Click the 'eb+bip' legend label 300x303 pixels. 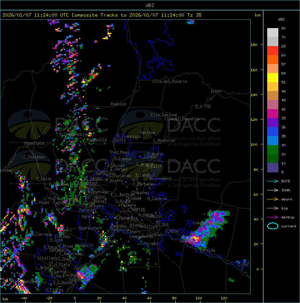tap(288, 217)
